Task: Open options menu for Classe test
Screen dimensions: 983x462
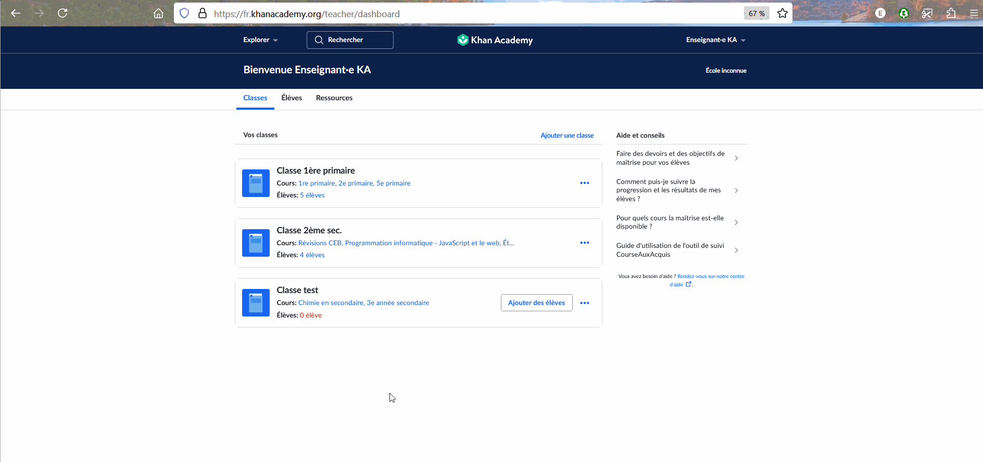Action: [585, 303]
